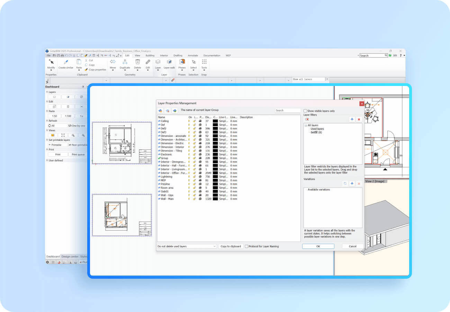Click the color swatch for Polyline layer
450x312 pixels.
coord(215,184)
